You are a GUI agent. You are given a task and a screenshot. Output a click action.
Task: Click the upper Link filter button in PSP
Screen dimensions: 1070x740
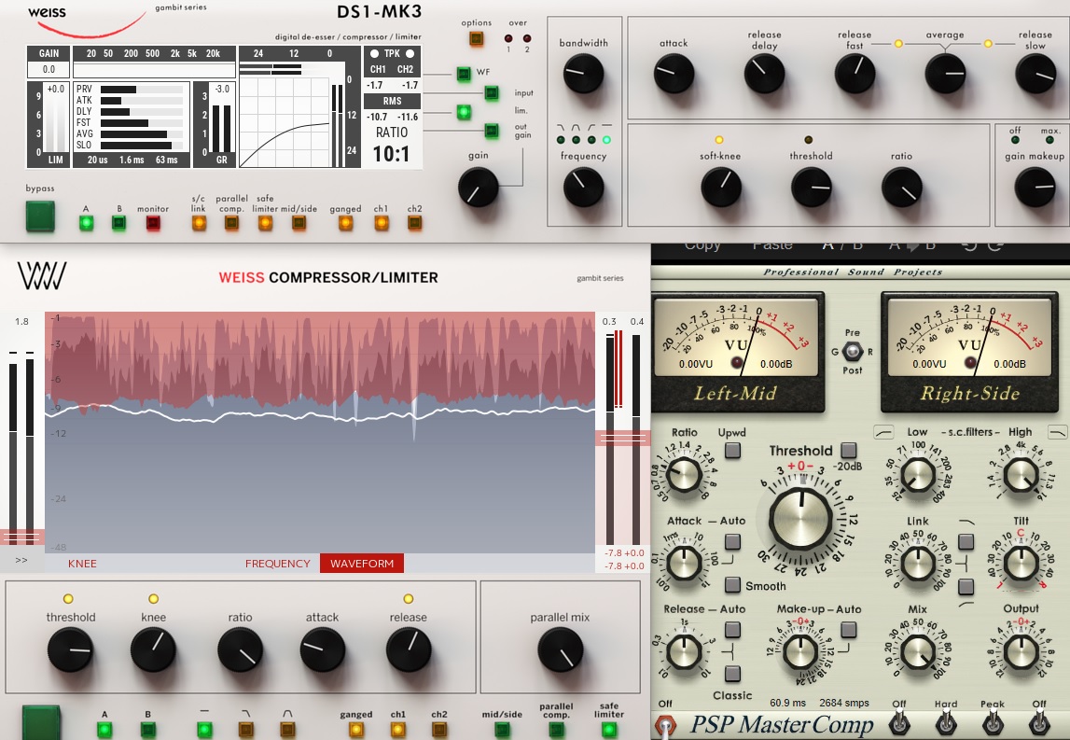coord(966,541)
